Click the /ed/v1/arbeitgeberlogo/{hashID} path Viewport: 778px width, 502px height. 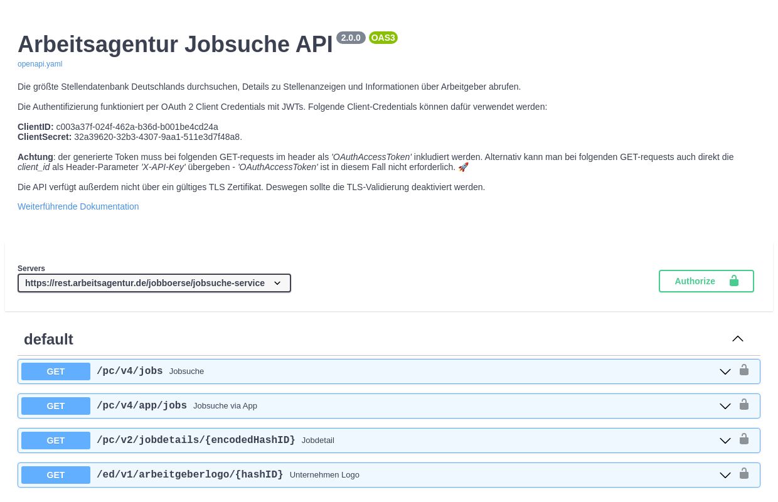[190, 474]
